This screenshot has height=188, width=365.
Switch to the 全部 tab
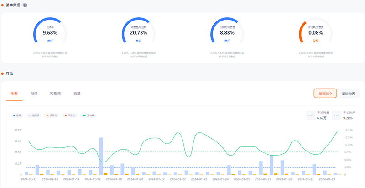click(x=14, y=93)
